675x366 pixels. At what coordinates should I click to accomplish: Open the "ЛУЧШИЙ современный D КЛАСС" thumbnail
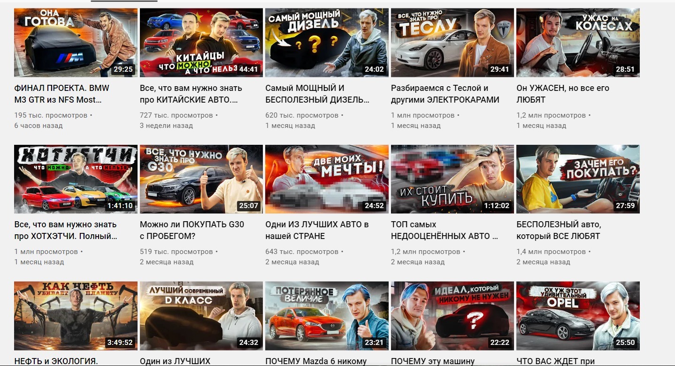[x=201, y=316]
